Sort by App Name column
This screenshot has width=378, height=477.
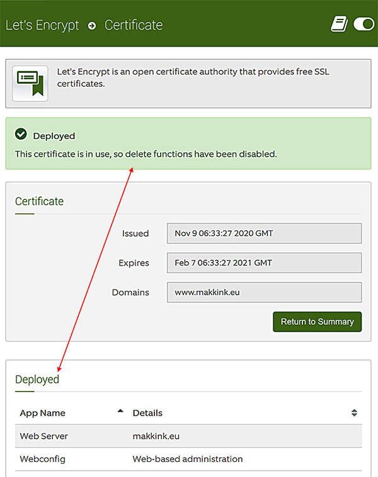coord(43,413)
